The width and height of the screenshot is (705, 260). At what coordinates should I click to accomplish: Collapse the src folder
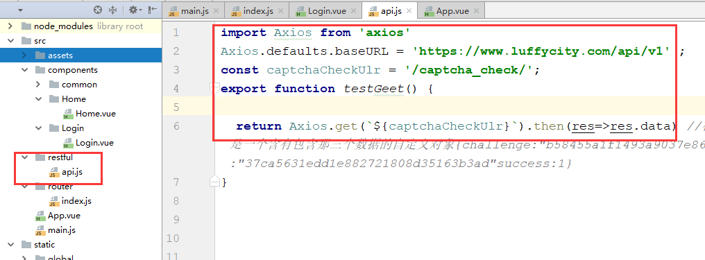point(10,41)
